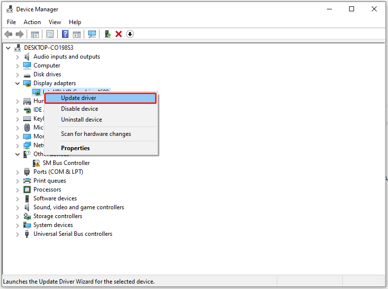This screenshot has height=289, width=388.
Task: Click the SM Bus Controller warning icon
Action: point(36,163)
